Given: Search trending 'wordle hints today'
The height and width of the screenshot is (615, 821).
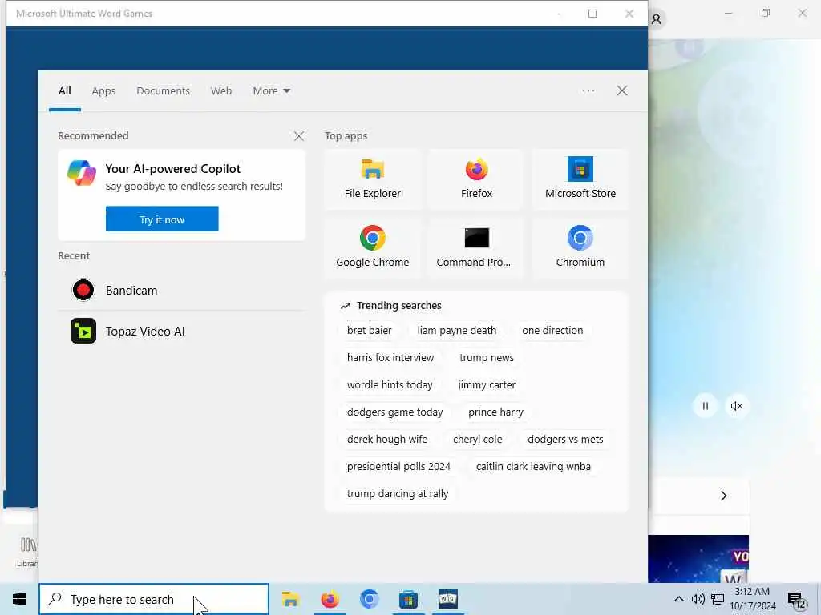Looking at the screenshot, I should pyautogui.click(x=390, y=385).
